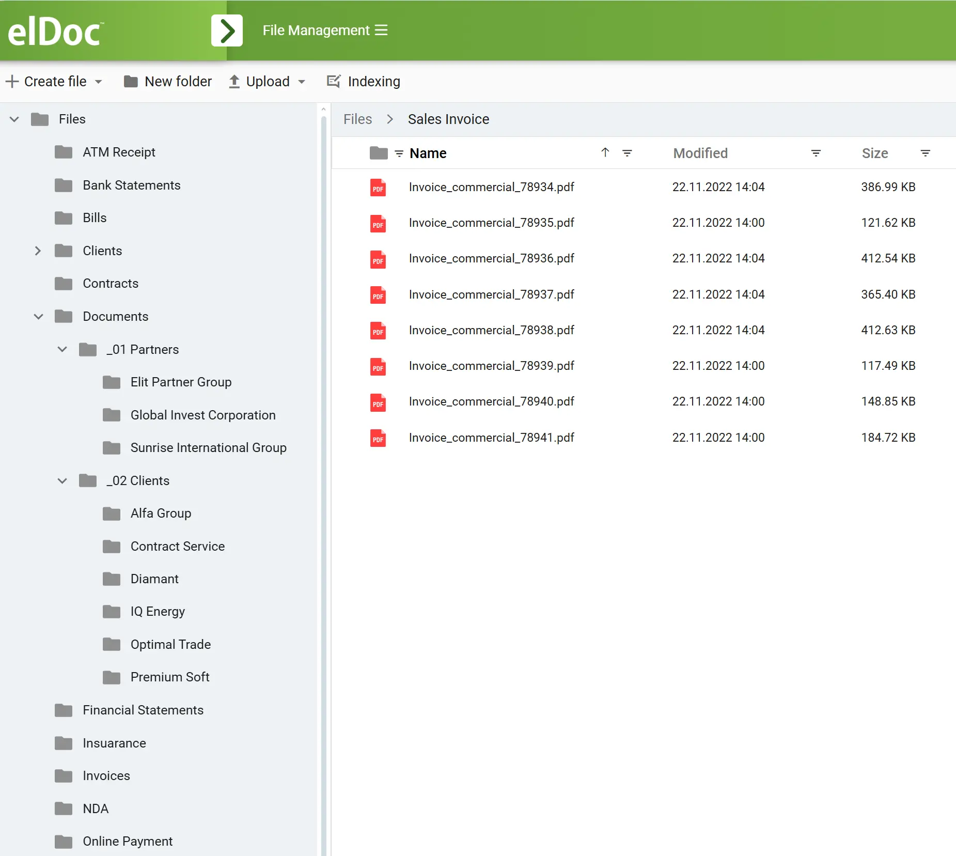Collapse the Documents folder tree node

point(38,317)
